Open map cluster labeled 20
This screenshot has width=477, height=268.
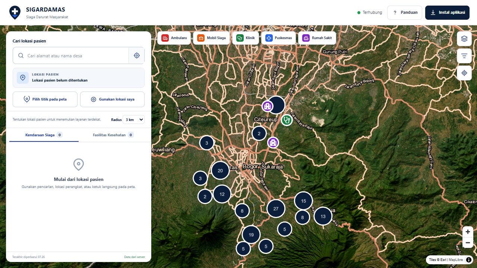pos(220,170)
